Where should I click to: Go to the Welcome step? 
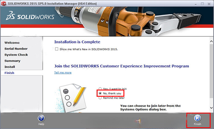pyautogui.click(x=12, y=43)
